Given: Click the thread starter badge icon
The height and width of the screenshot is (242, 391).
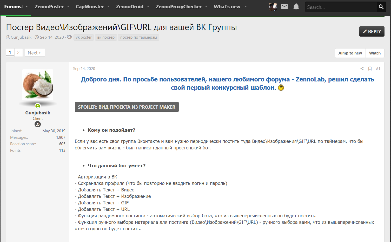Looking at the screenshot, I should (x=38, y=124).
